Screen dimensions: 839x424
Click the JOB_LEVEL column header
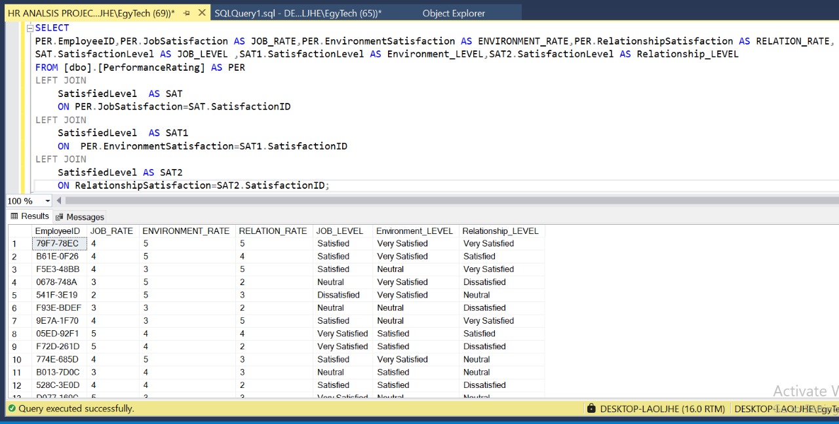(343, 231)
